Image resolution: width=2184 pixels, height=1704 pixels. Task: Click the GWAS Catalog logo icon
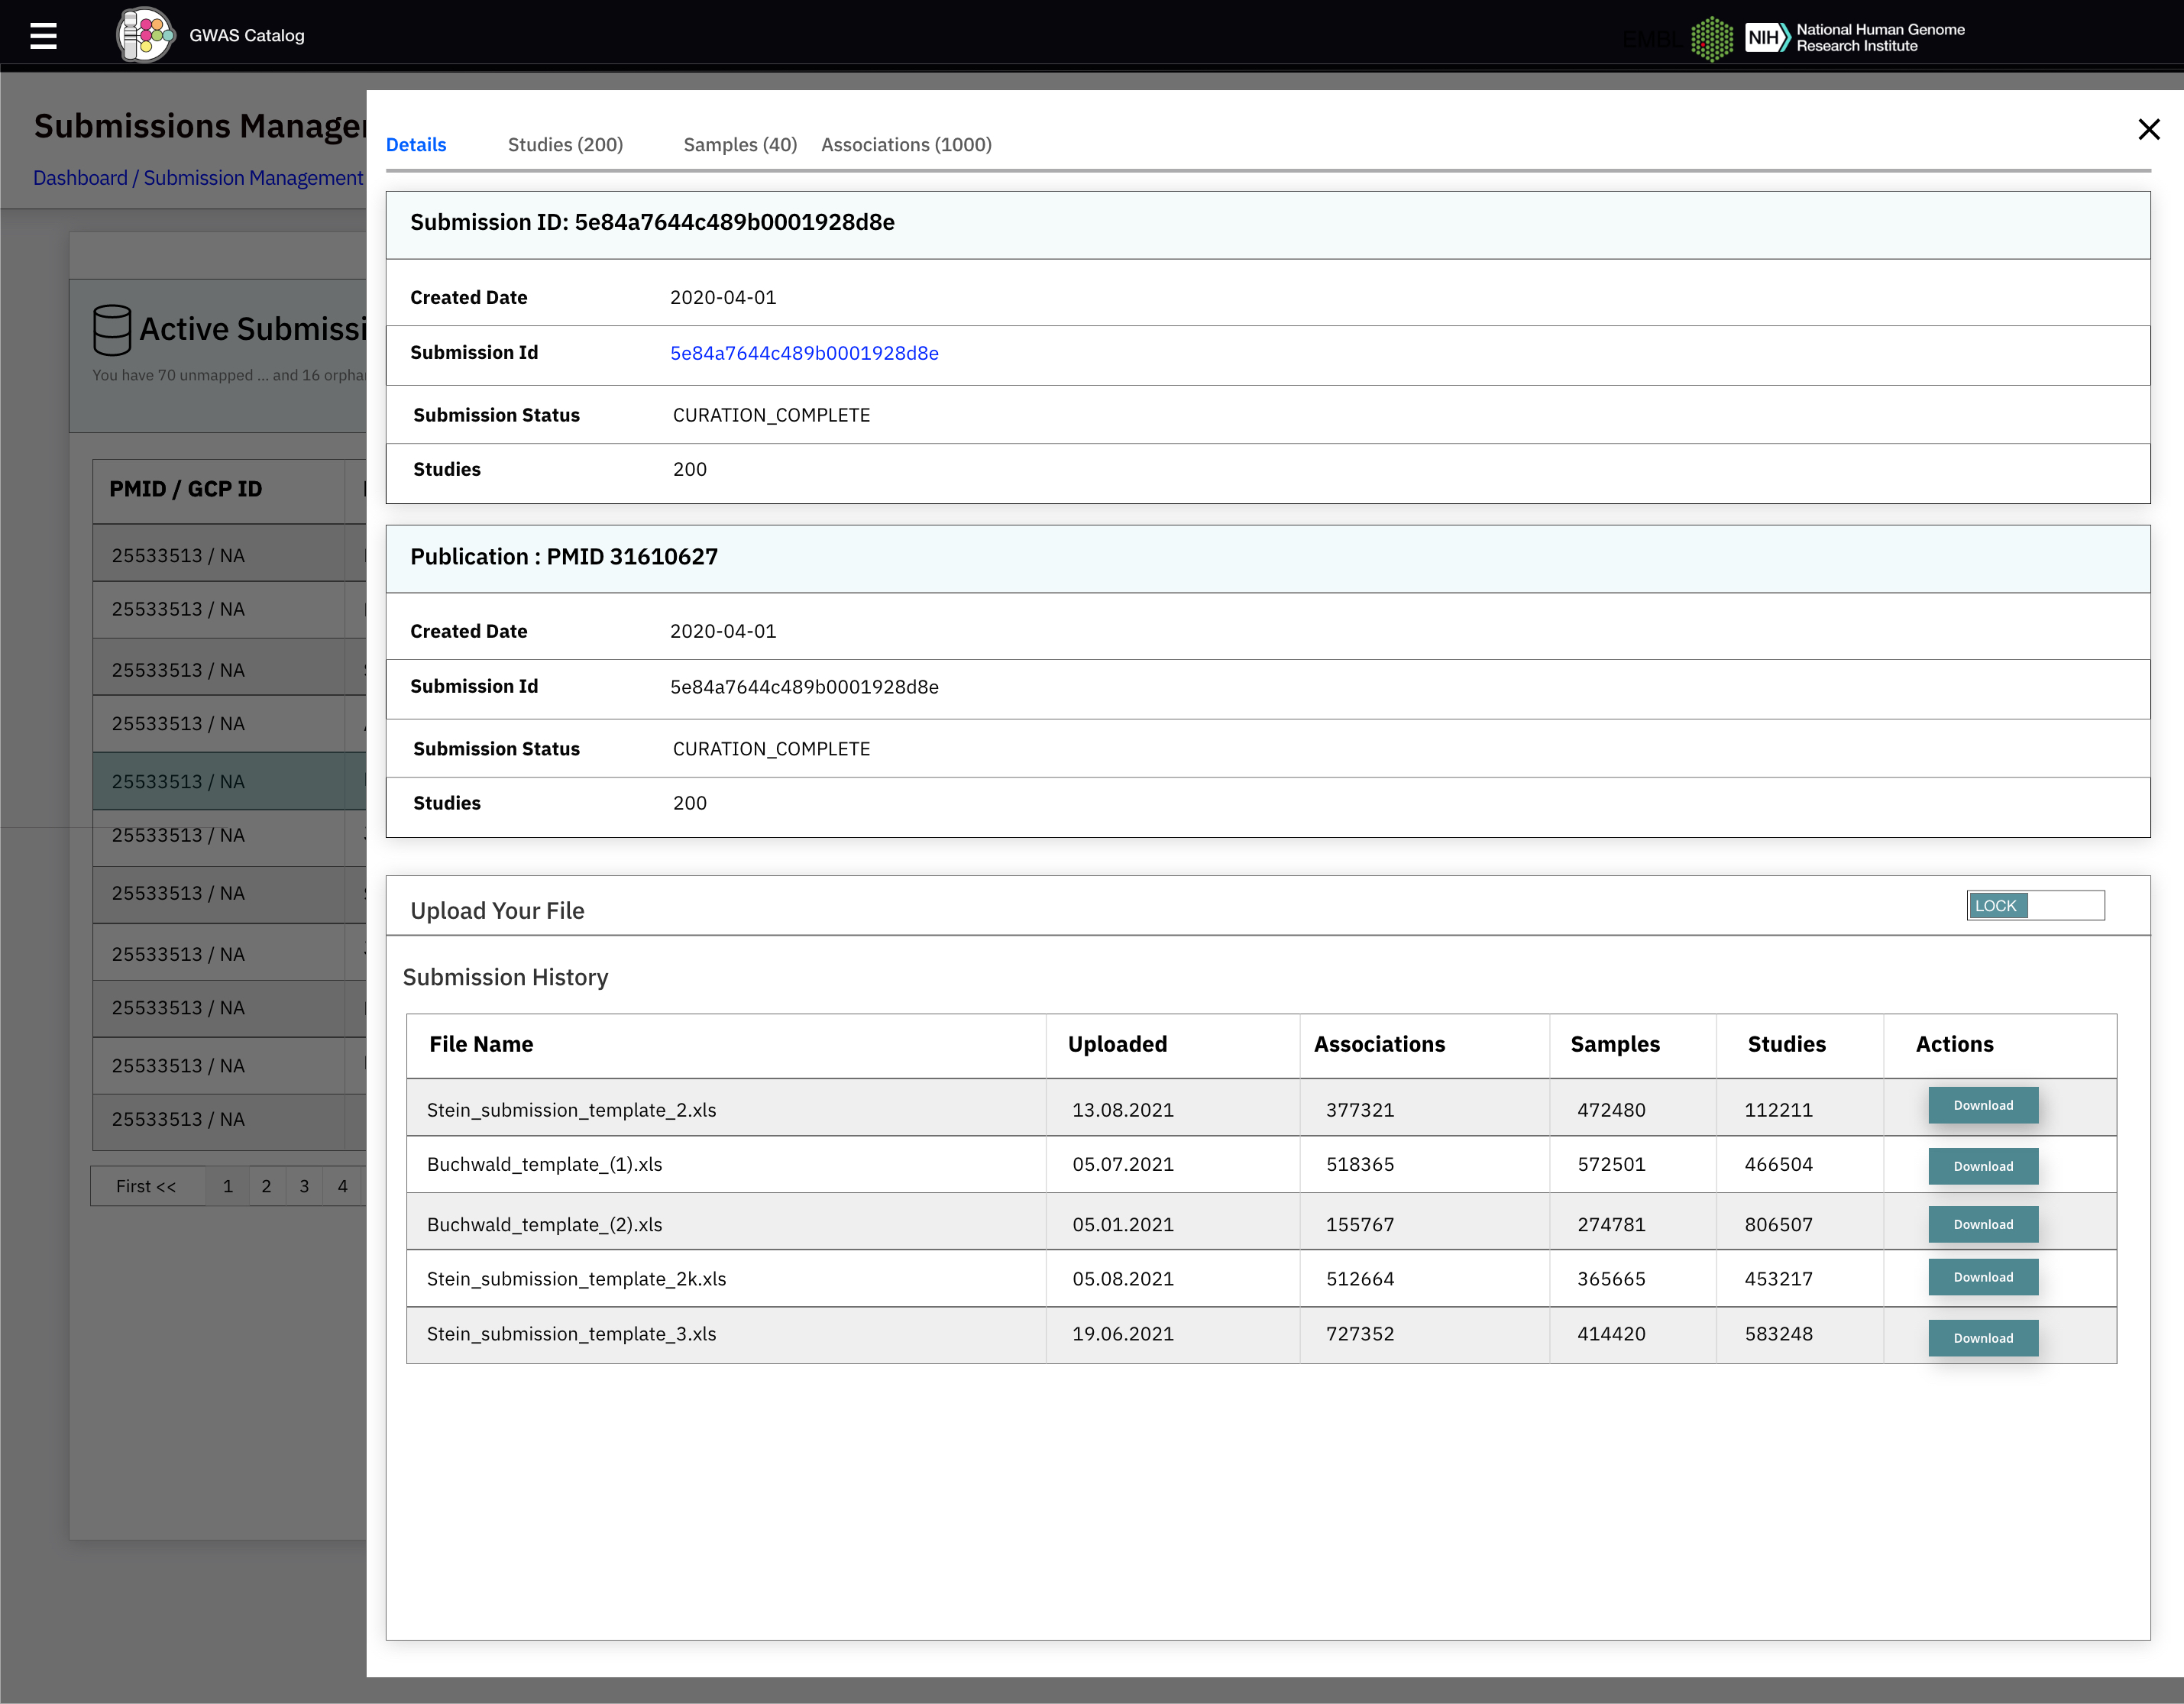145,35
